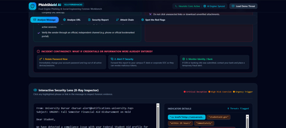286x128 pixels.
Task: Click the checkmark beside 'Verify the sender'
Action: [x=39, y=33]
